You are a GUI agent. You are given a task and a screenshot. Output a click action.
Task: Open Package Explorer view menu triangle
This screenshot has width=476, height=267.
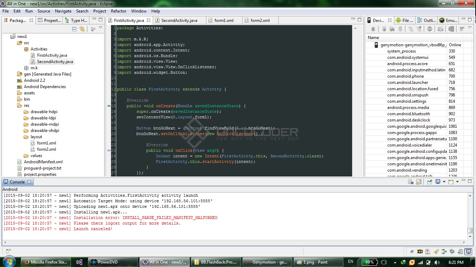click(101, 28)
